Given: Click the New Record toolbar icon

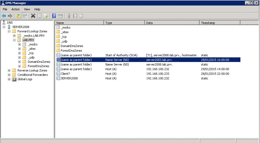Looking at the screenshot, I should point(75,16).
